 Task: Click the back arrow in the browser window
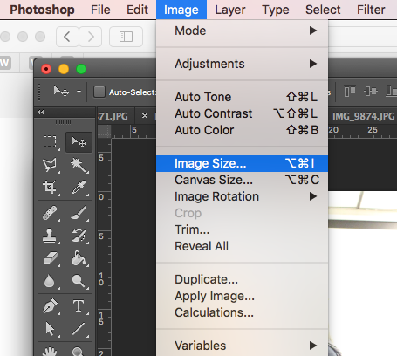tap(67, 37)
